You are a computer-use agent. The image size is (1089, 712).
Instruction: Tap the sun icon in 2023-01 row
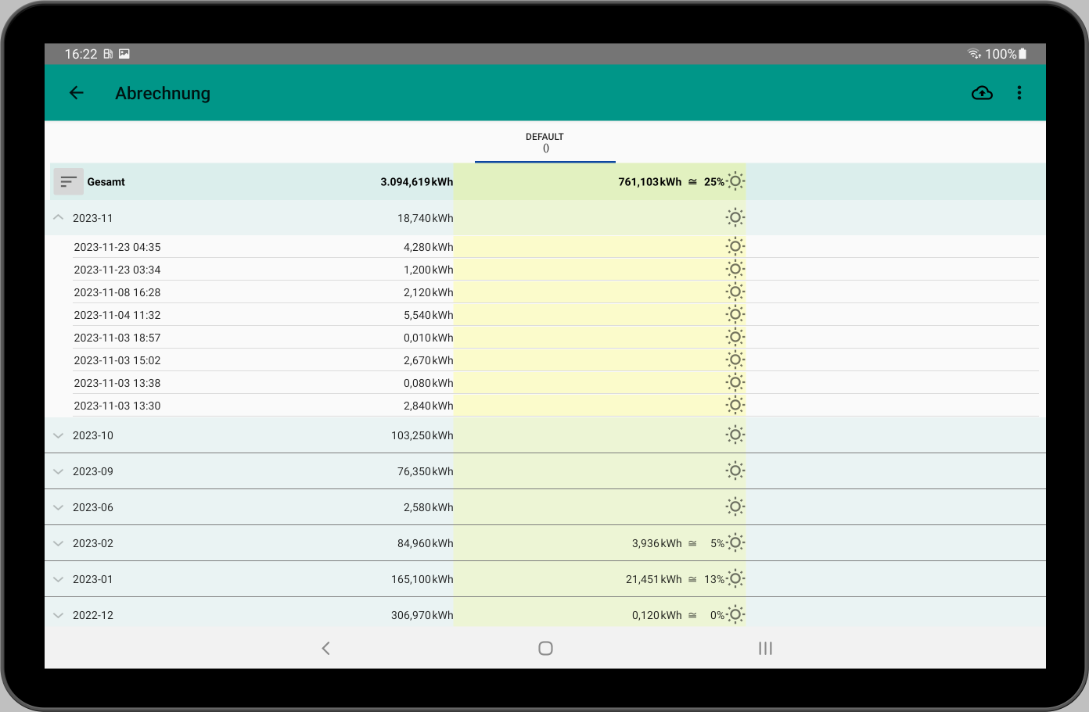(x=735, y=578)
